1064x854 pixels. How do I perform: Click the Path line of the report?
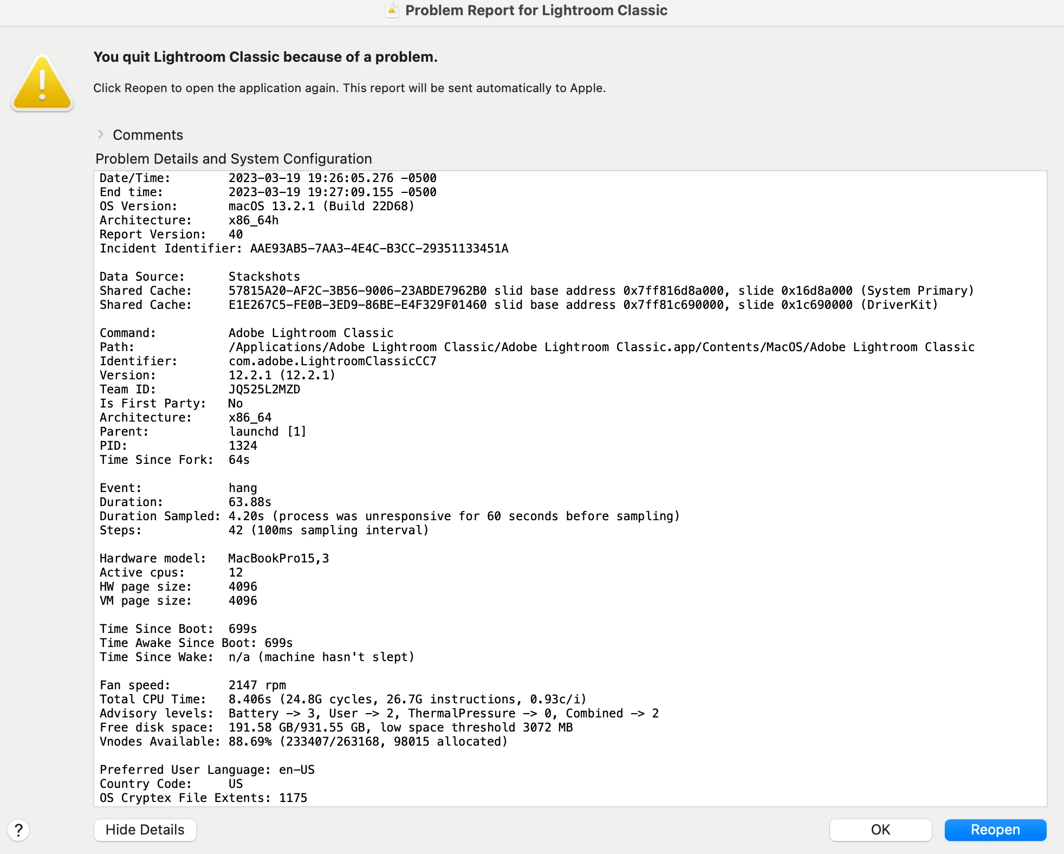click(x=536, y=347)
